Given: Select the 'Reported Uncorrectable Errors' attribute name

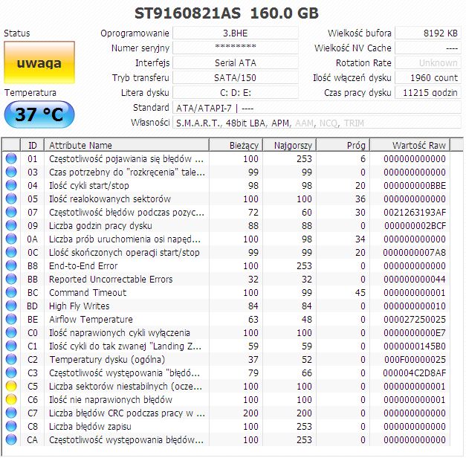Looking at the screenshot, I should [111, 279].
